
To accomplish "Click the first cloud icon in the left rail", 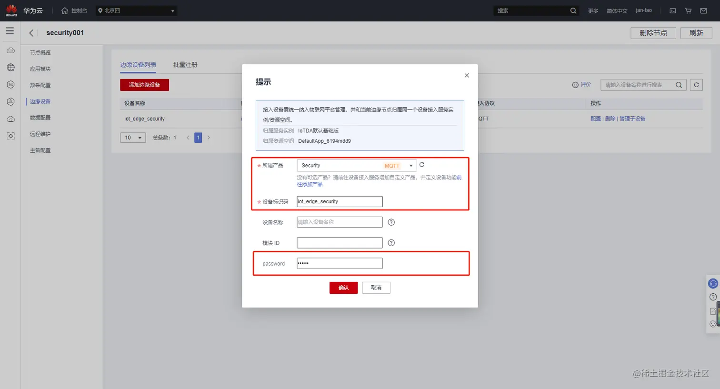I will pos(10,50).
